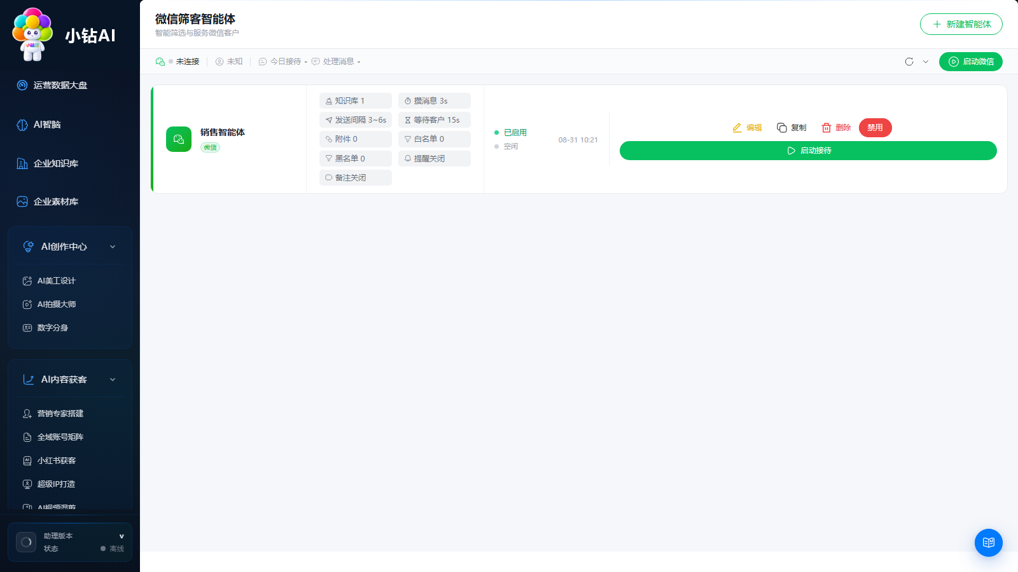Click the red 禁用 button
1018x572 pixels.
pos(875,128)
